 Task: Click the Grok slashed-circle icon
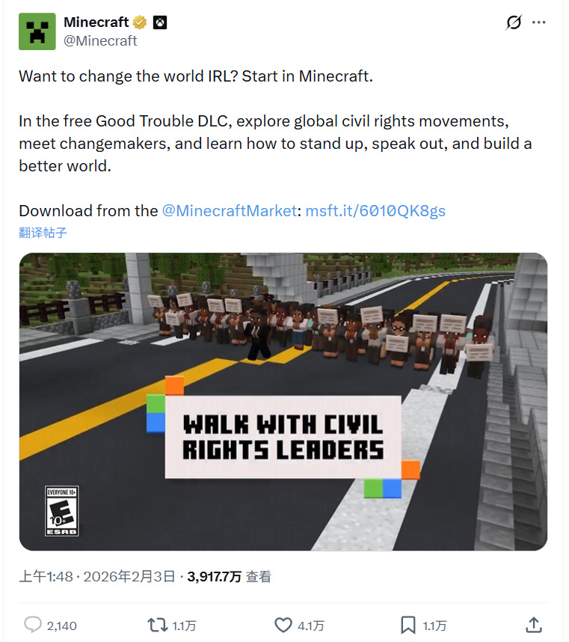tap(514, 22)
